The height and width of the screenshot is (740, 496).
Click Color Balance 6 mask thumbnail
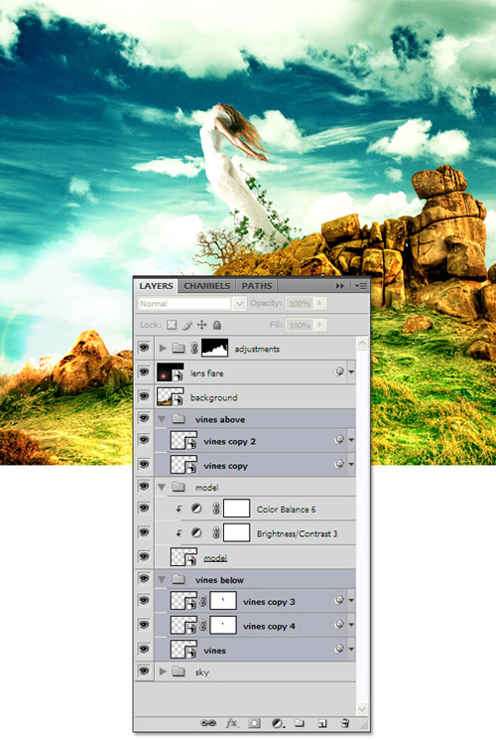(236, 509)
